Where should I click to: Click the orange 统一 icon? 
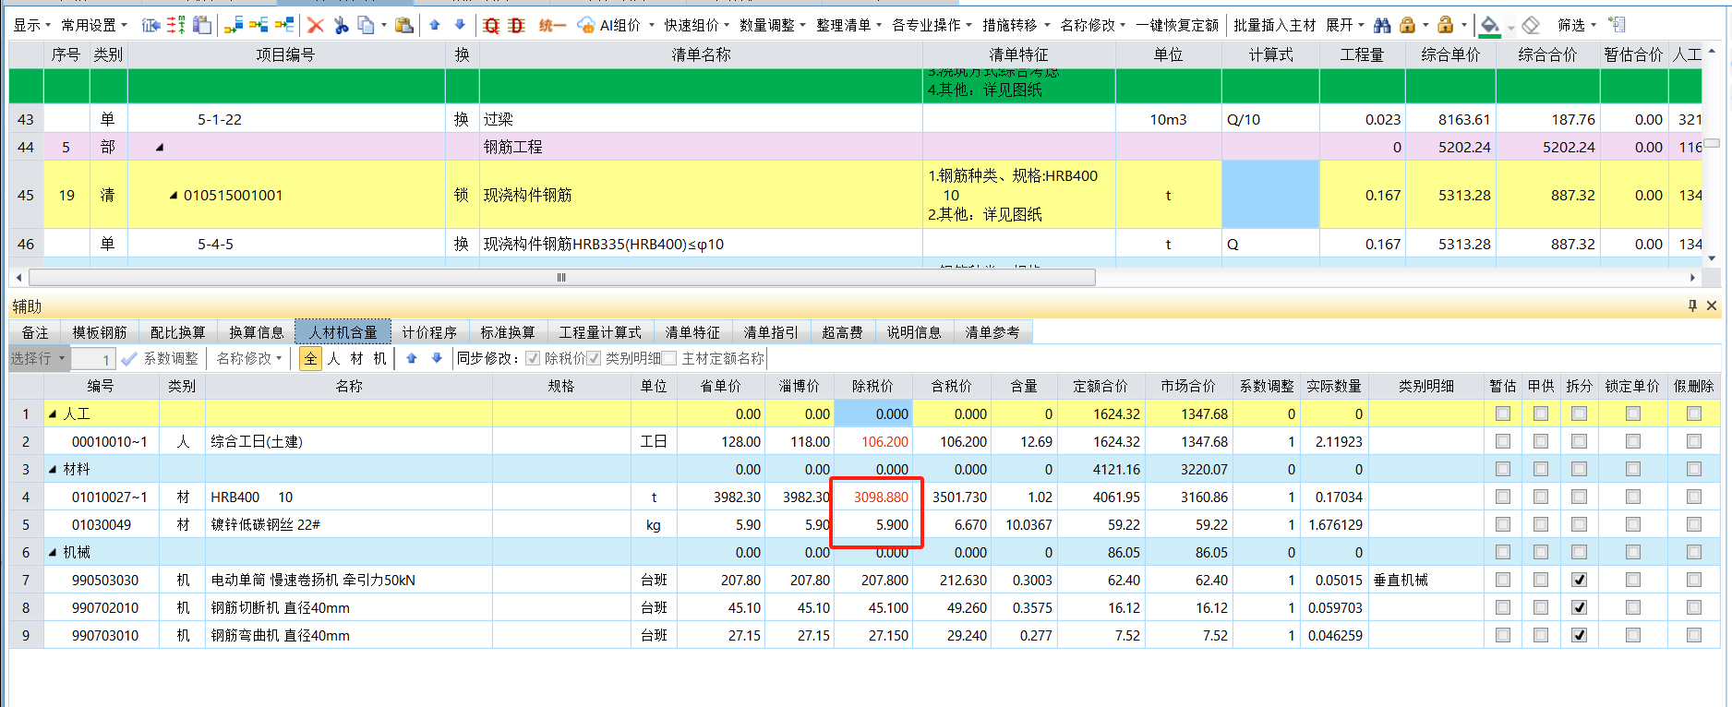551,25
